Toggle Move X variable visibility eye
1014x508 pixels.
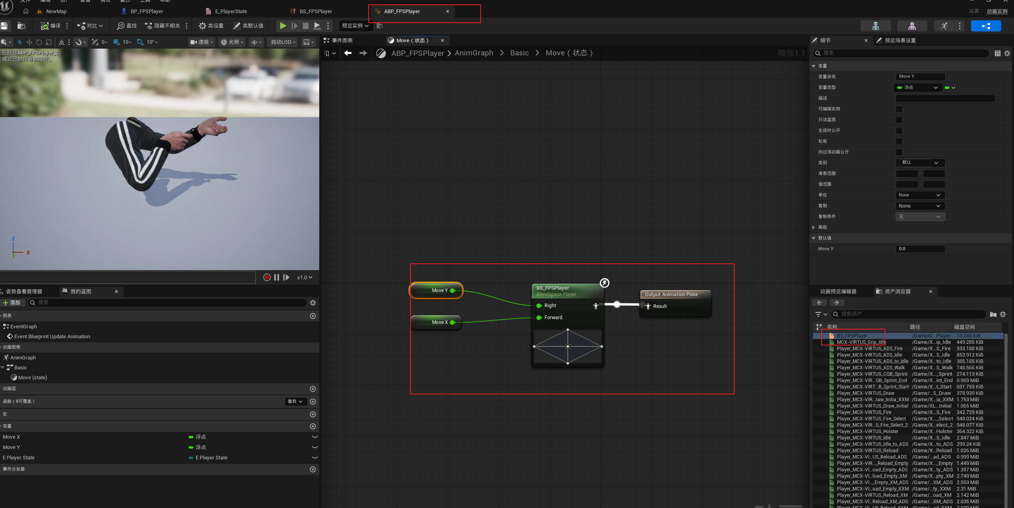314,437
